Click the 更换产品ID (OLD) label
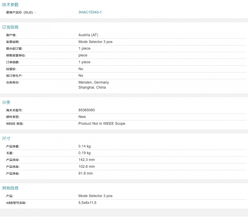248x223 pixels. click(21, 13)
